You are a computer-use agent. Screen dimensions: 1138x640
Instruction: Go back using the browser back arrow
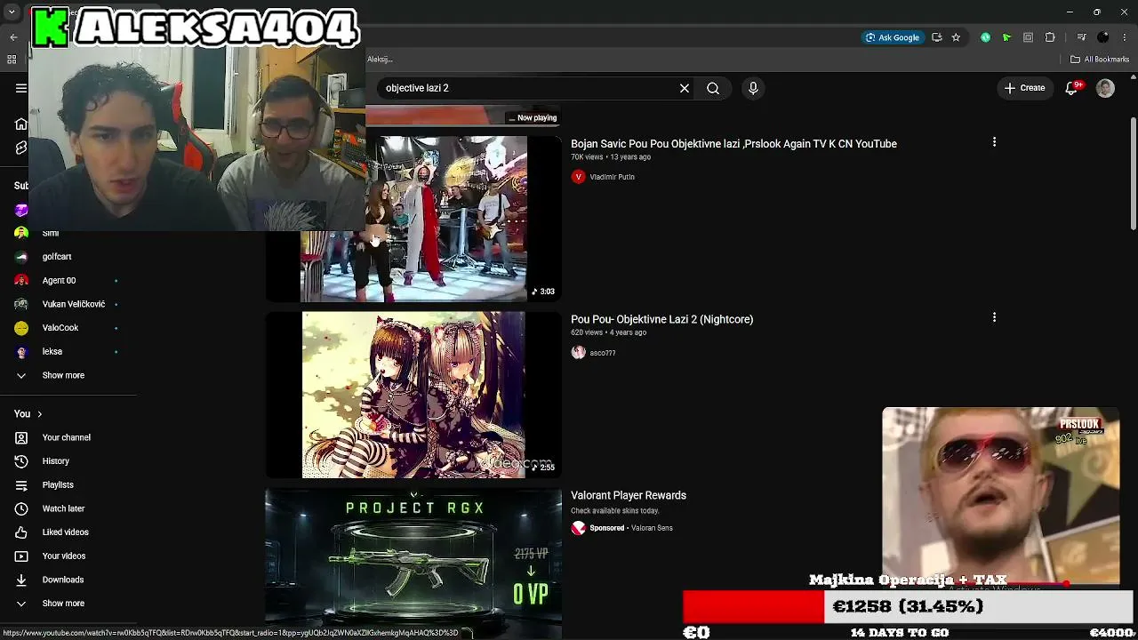pos(13,37)
